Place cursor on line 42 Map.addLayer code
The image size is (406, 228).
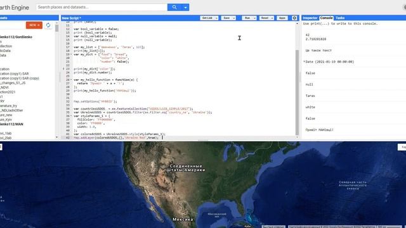click(116, 138)
